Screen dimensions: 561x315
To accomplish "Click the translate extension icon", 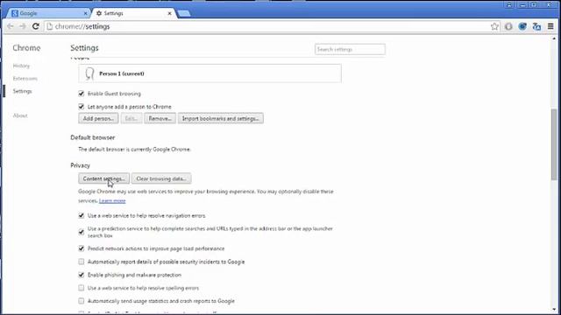I will click(x=536, y=26).
